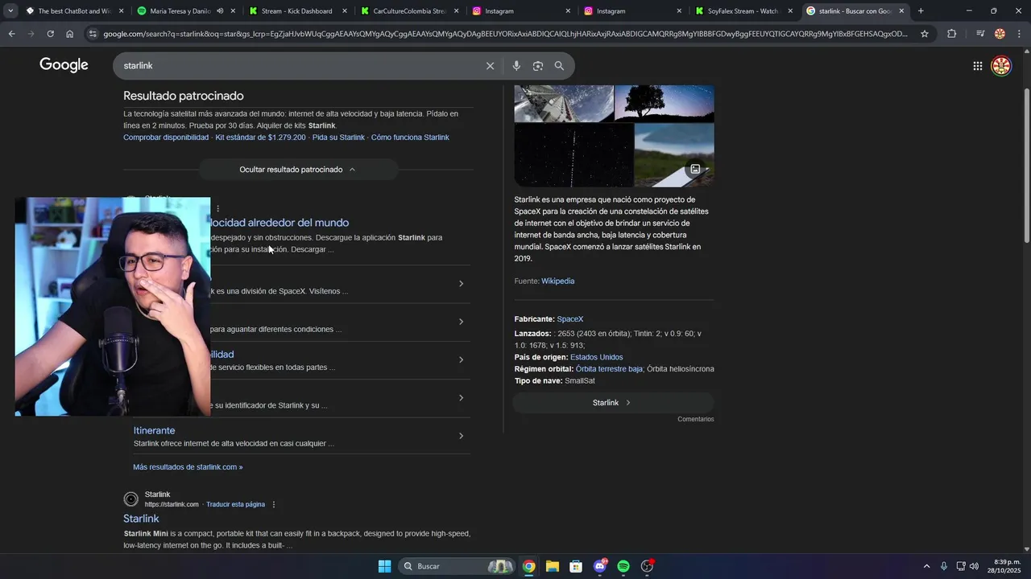Click Traducir esta página link
This screenshot has width=1031, height=579.
[x=235, y=504]
